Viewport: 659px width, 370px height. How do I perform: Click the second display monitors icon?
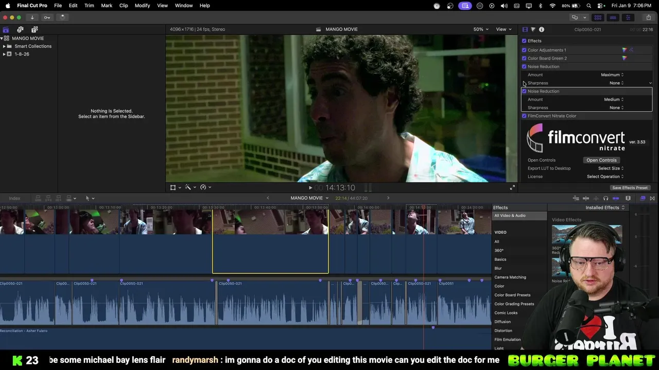(575, 17)
